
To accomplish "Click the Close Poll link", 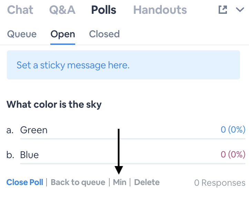I will click(25, 182).
